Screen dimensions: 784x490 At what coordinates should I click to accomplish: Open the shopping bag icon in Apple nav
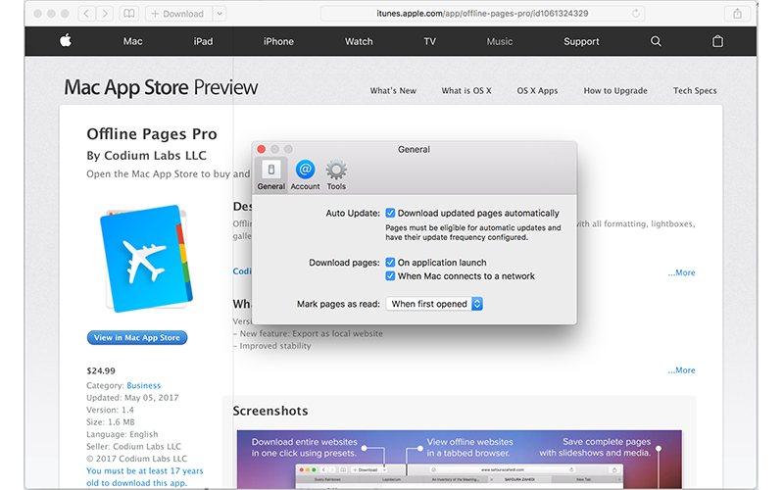pyautogui.click(x=717, y=41)
